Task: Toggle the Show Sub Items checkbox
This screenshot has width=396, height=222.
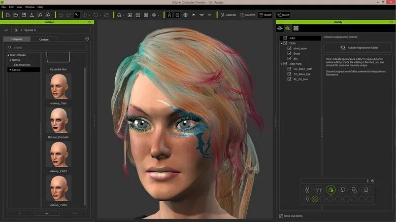Action: click(x=281, y=216)
